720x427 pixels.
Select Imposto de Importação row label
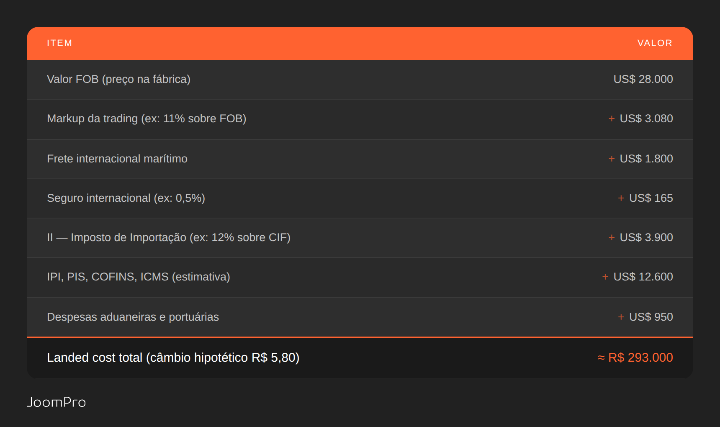[169, 237]
